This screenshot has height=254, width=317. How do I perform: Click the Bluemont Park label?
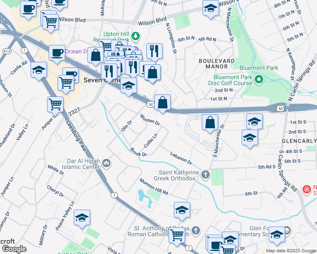pos(259,68)
